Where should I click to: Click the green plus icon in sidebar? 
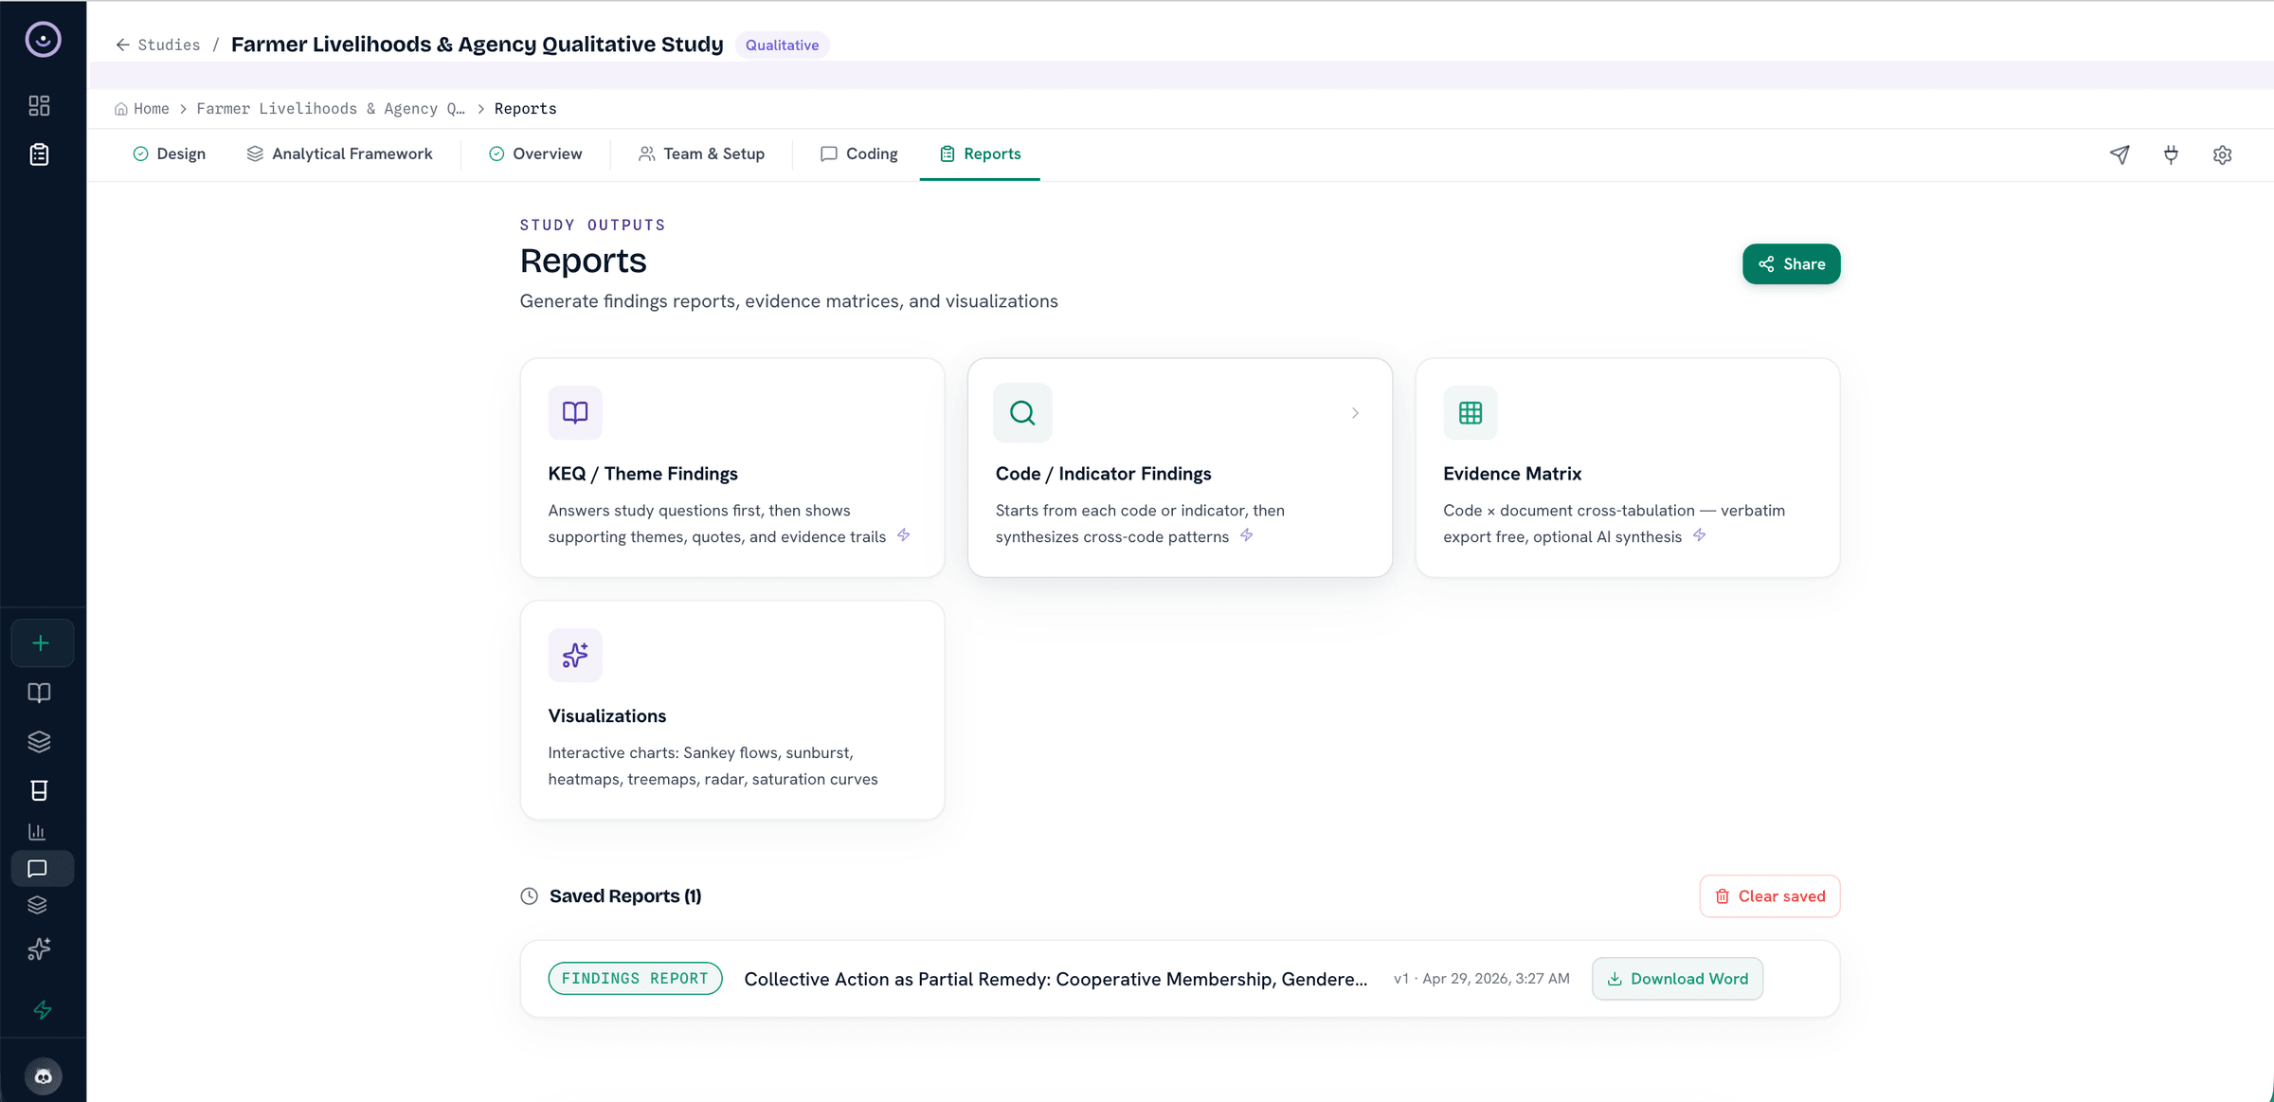click(41, 643)
